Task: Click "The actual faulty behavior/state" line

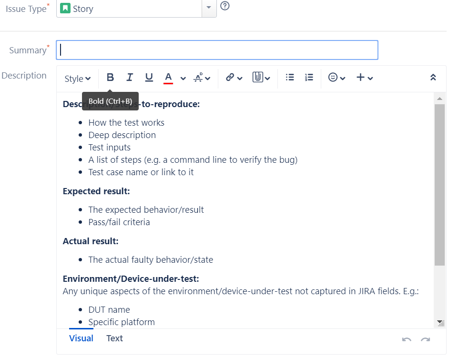Action: pos(151,260)
